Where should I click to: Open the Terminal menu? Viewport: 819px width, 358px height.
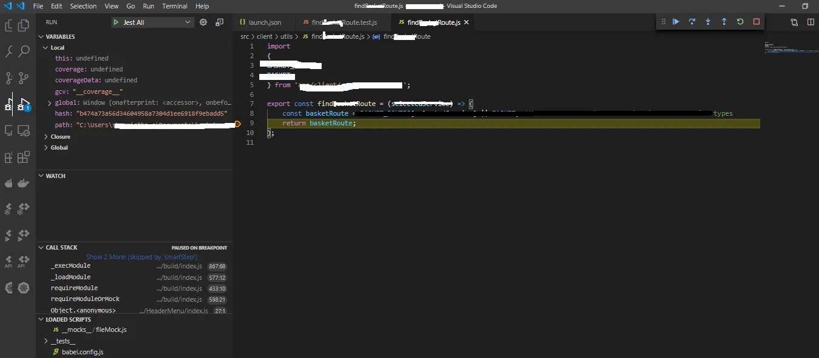tap(175, 6)
